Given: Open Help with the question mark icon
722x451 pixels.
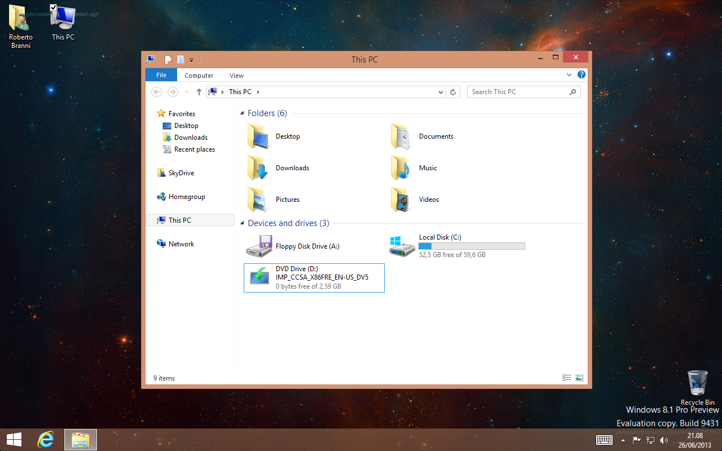Looking at the screenshot, I should coord(581,74).
